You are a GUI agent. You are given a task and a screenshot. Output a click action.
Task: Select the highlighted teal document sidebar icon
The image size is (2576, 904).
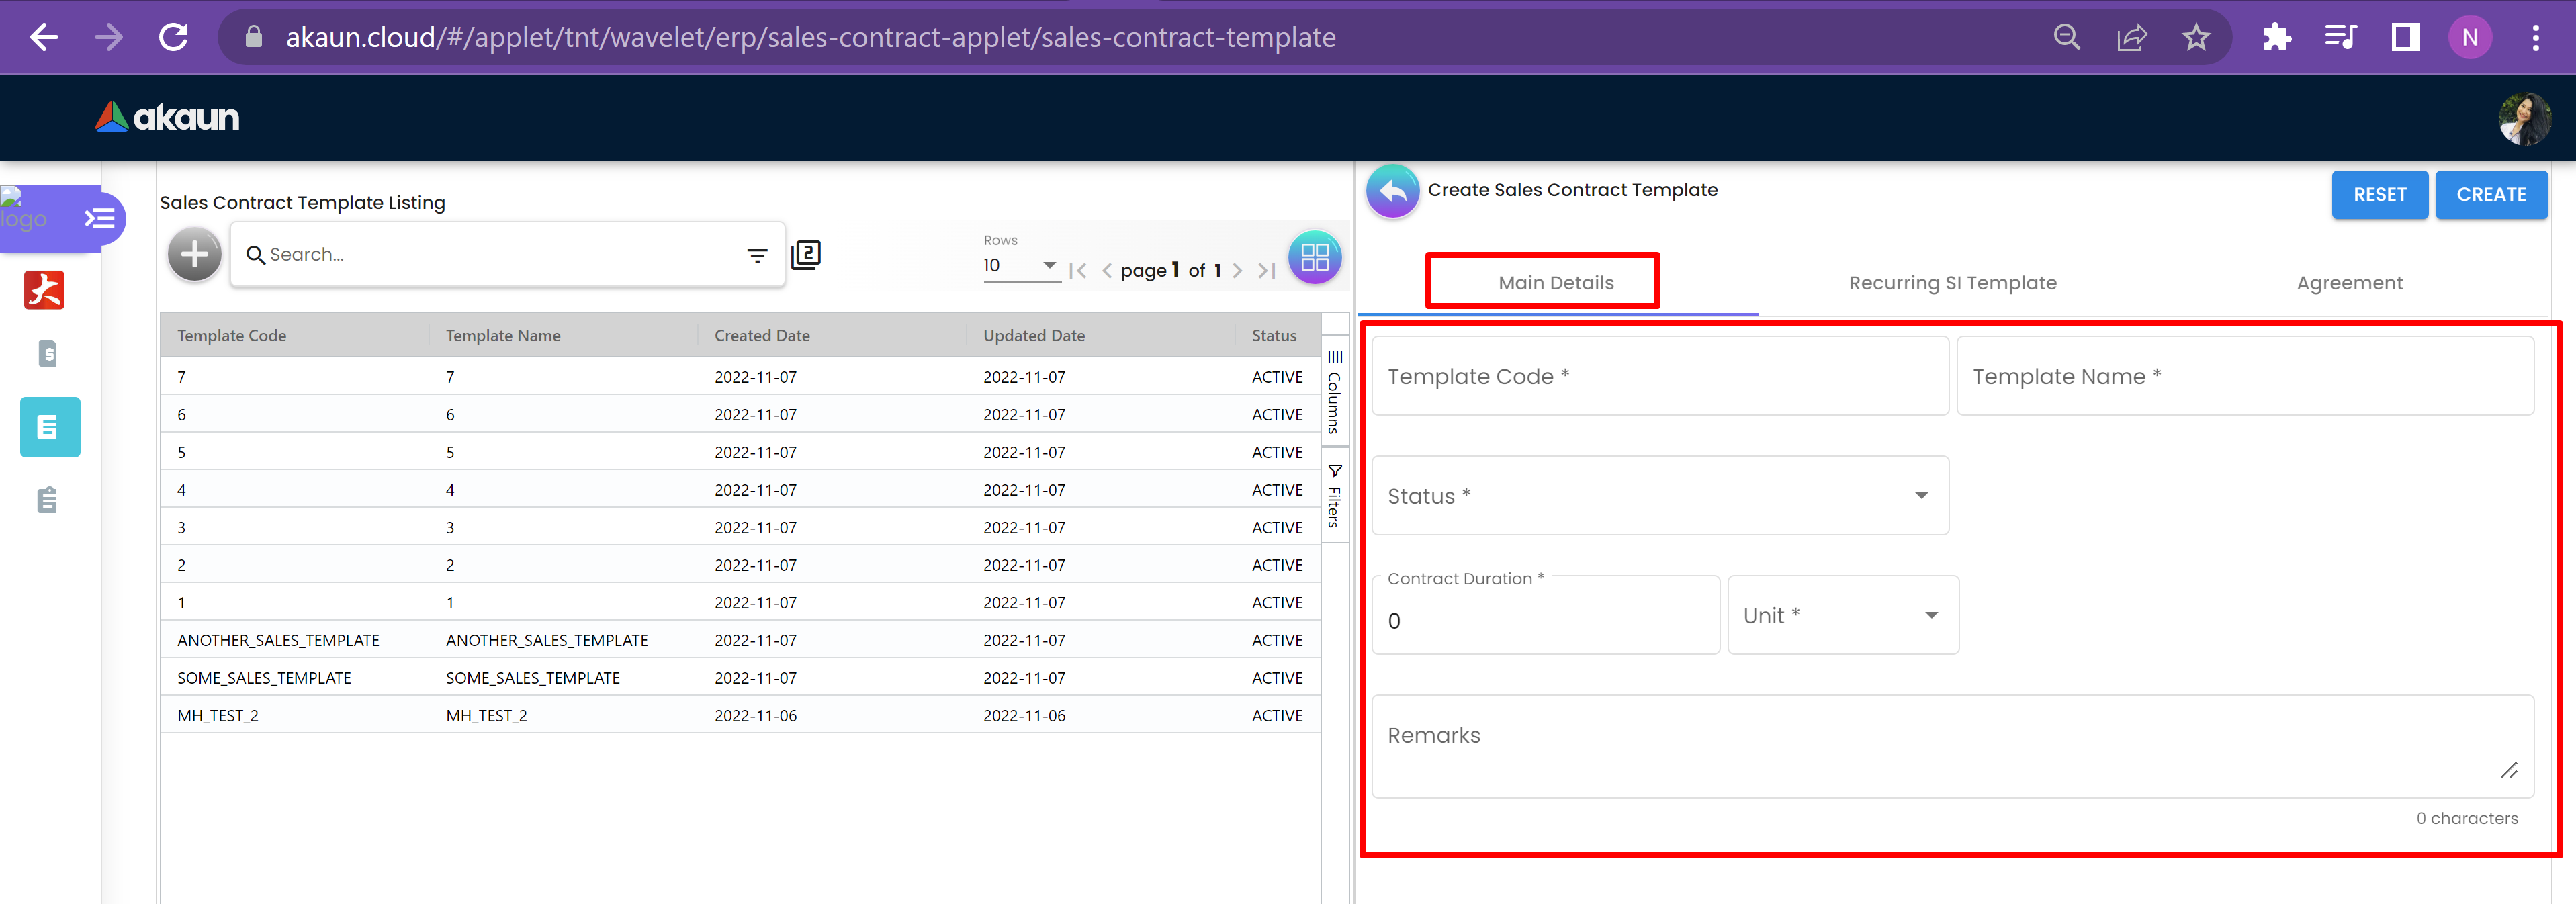pyautogui.click(x=50, y=427)
